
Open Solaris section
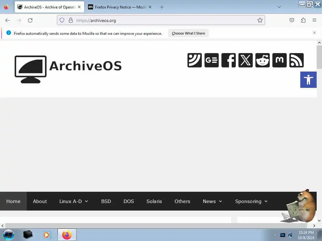point(154,201)
